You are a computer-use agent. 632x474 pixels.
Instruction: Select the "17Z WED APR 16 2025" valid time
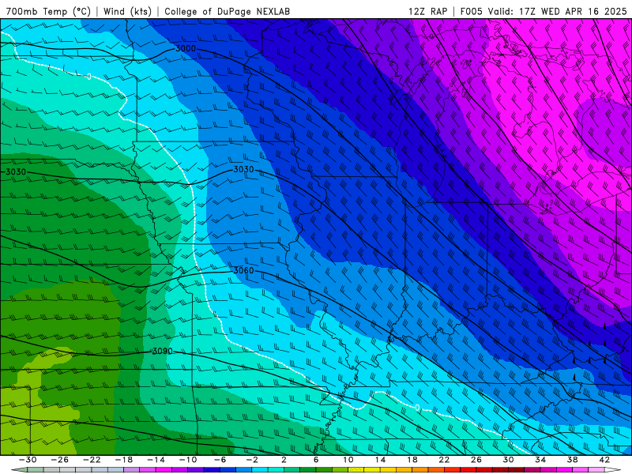(573, 11)
